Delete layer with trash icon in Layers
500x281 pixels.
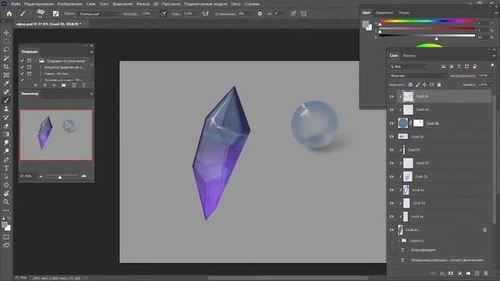pyautogui.click(x=486, y=273)
